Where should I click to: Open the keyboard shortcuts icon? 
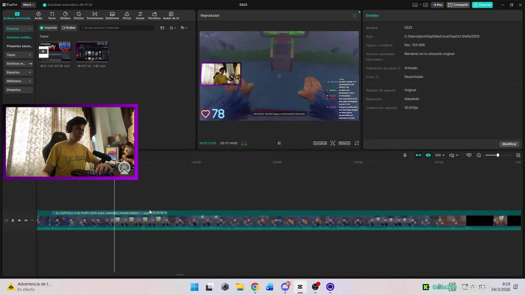[425, 5]
